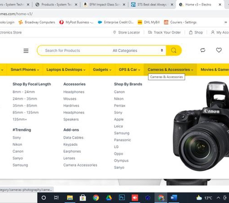
Task: Choose Pentax under Shop By Brands
Action: point(120,106)
